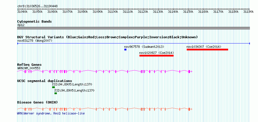258x122 pixels.
Task: Open nsv967578 (Sudmant2013) label
Action: tap(144, 47)
